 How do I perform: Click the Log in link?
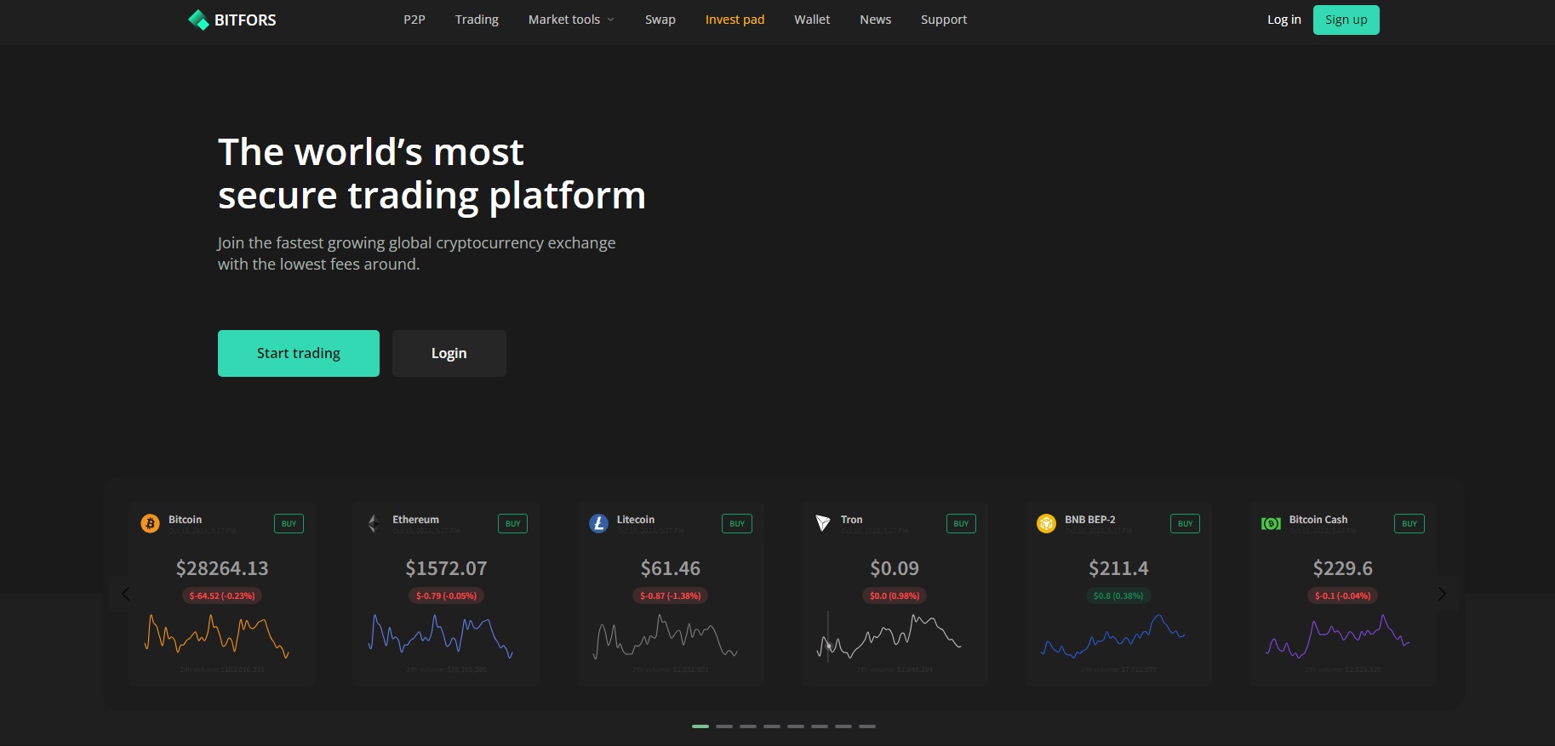(x=1284, y=20)
